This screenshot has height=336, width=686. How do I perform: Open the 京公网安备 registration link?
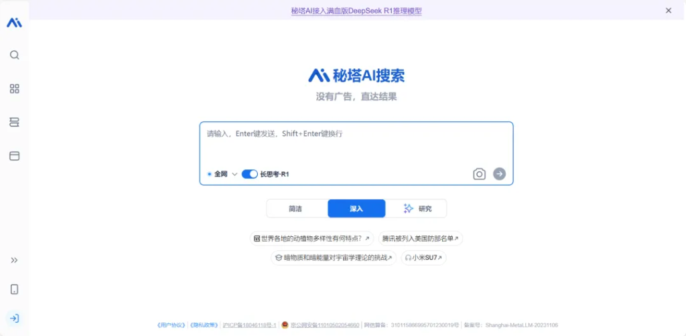[325, 325]
